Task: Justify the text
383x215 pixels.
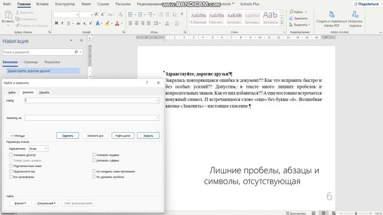Action: 149,23
